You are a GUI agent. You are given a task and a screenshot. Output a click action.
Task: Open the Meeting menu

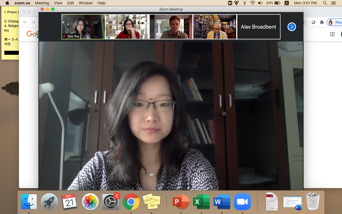pos(42,3)
